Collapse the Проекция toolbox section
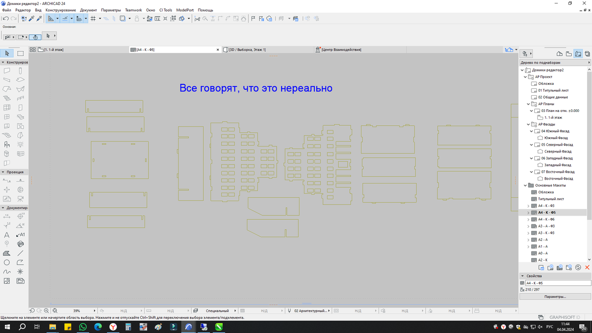The height and width of the screenshot is (333, 592). click(3, 172)
